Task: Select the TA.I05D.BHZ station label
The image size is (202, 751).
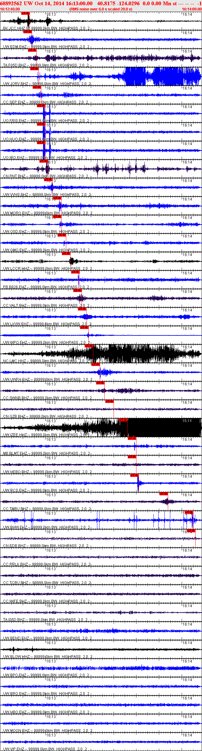Action: tap(14, 620)
